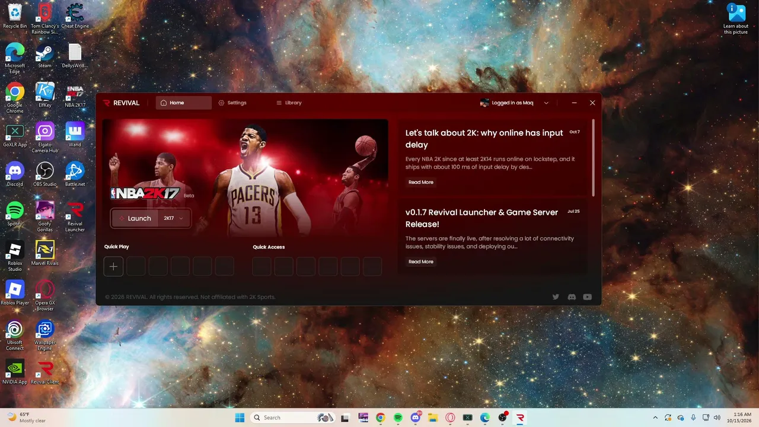The height and width of the screenshot is (427, 759).
Task: Click the taskbar Search box
Action: [293, 418]
